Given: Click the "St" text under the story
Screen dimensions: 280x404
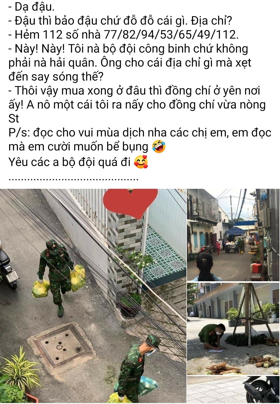Looking at the screenshot, I should click(14, 119).
